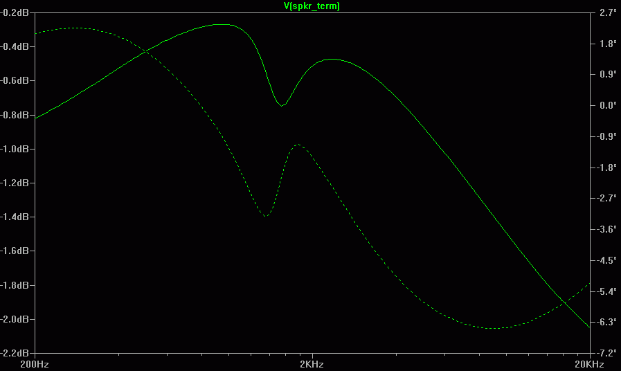This screenshot has width=621, height=371.
Task: Click the -0.9° phase axis label
Action: coord(606,136)
